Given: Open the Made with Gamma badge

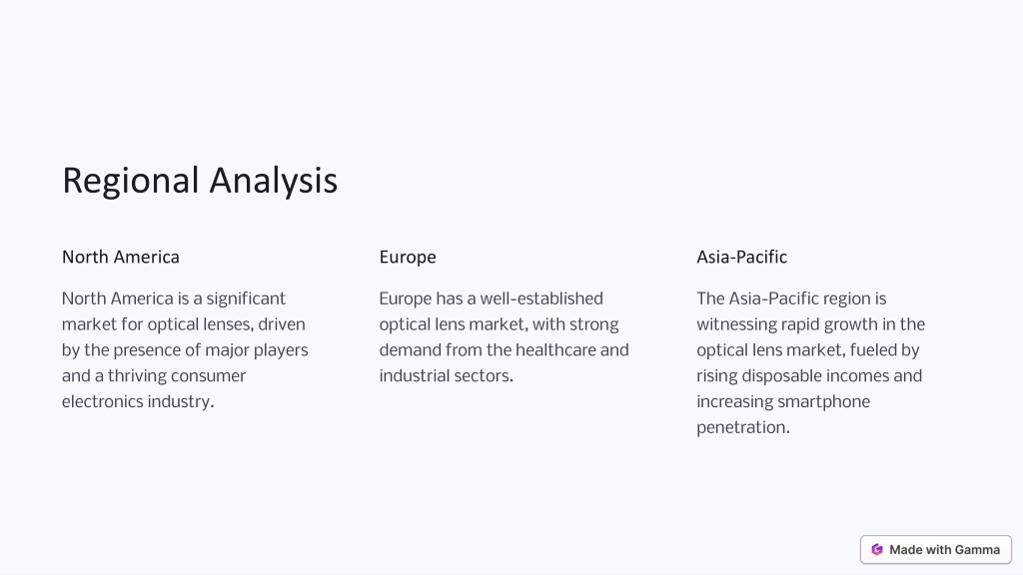Looking at the screenshot, I should pyautogui.click(x=935, y=550).
